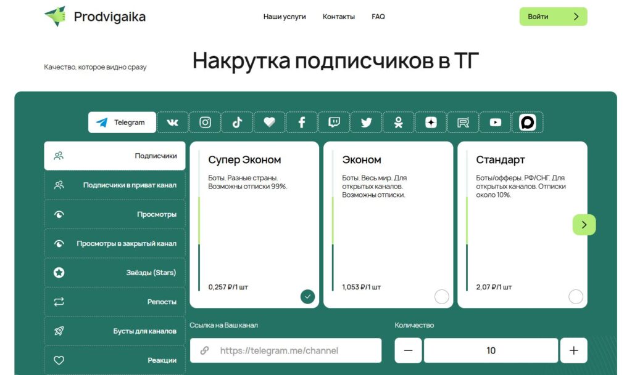The image size is (632, 375).
Task: Select the four-pointed star (Dzen) icon
Action: pyautogui.click(x=431, y=122)
